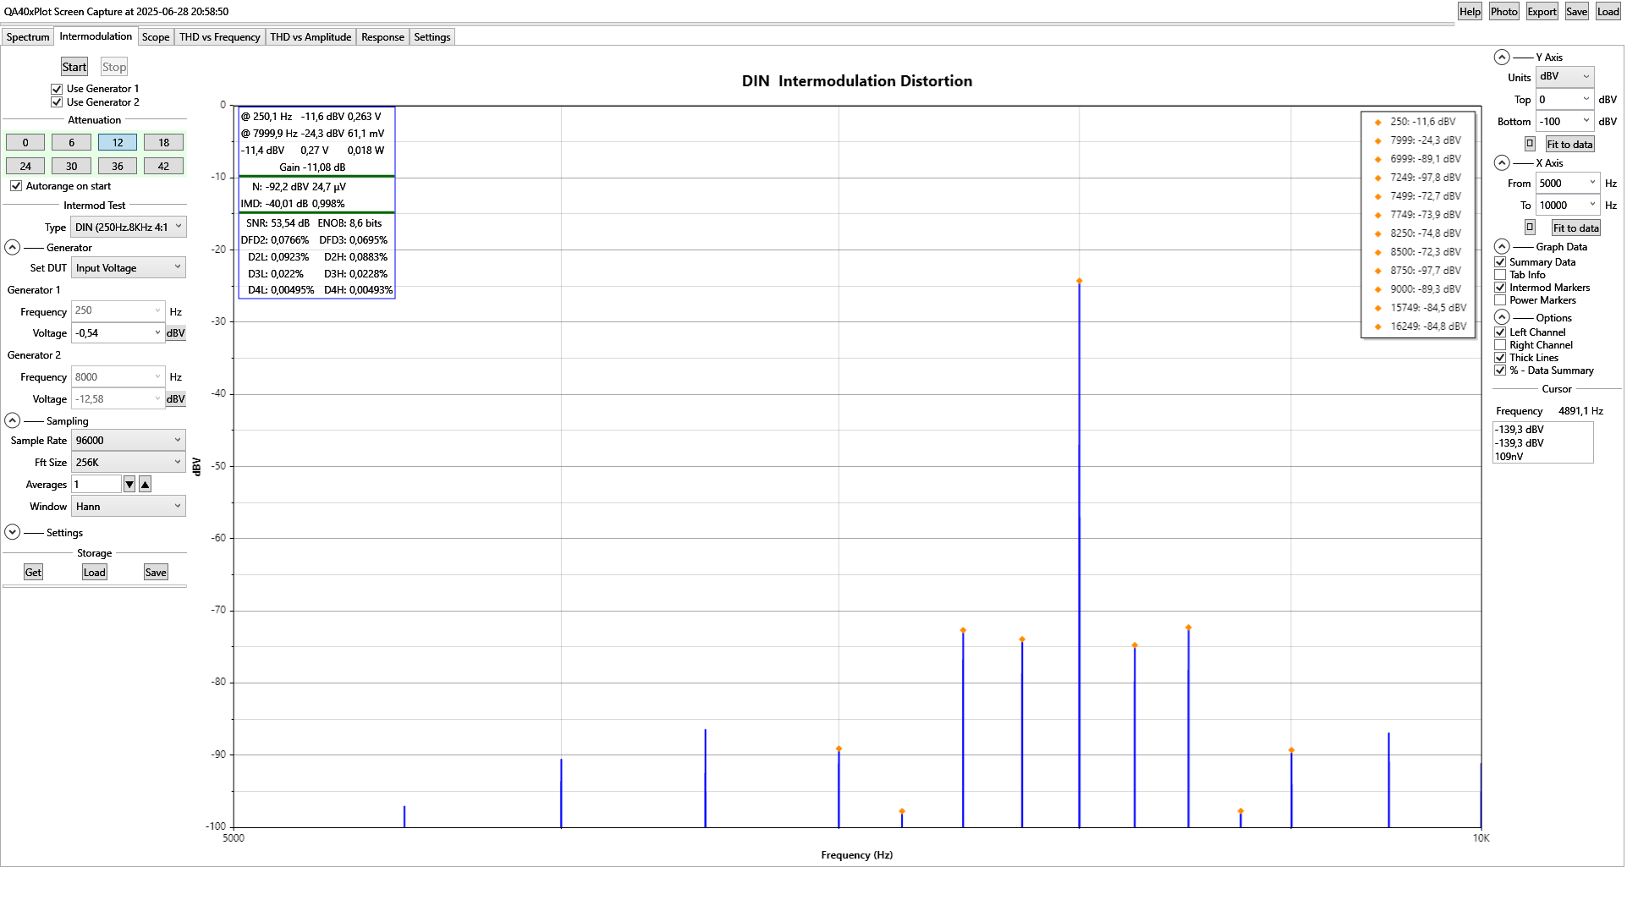Enable Right Channel display
Viewport: 1638px width, 900px height.
point(1500,345)
